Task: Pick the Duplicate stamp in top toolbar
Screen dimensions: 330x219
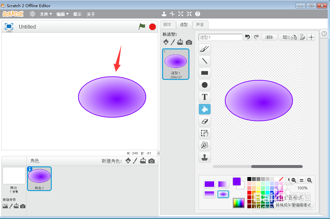Action: pyautogui.click(x=164, y=14)
